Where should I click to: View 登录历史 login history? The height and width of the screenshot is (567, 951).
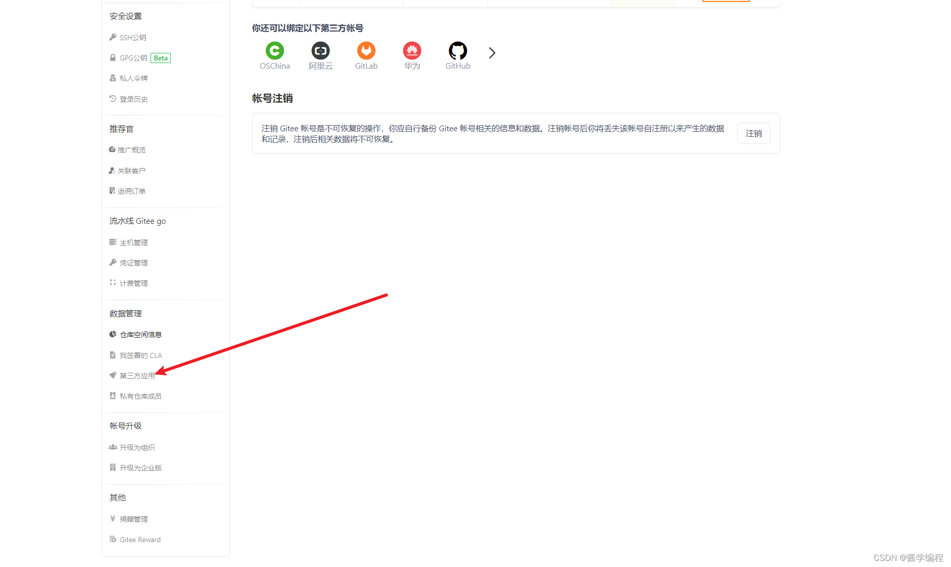(x=134, y=99)
